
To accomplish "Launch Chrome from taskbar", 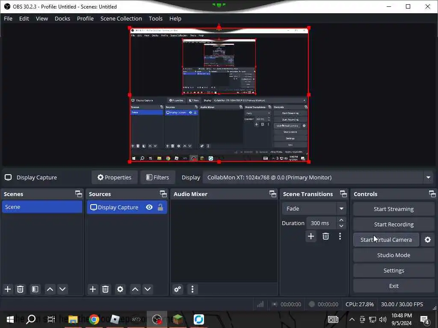I will click(x=94, y=319).
